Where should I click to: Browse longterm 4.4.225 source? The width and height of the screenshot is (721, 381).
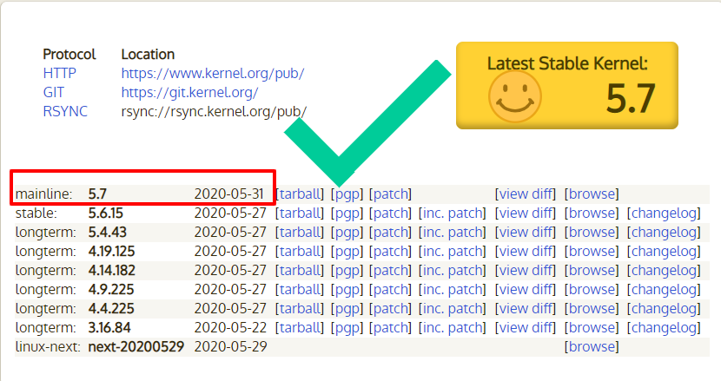592,308
